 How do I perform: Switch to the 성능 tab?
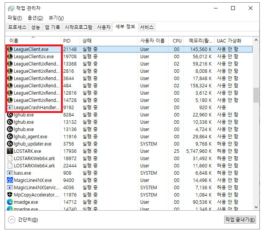36,27
